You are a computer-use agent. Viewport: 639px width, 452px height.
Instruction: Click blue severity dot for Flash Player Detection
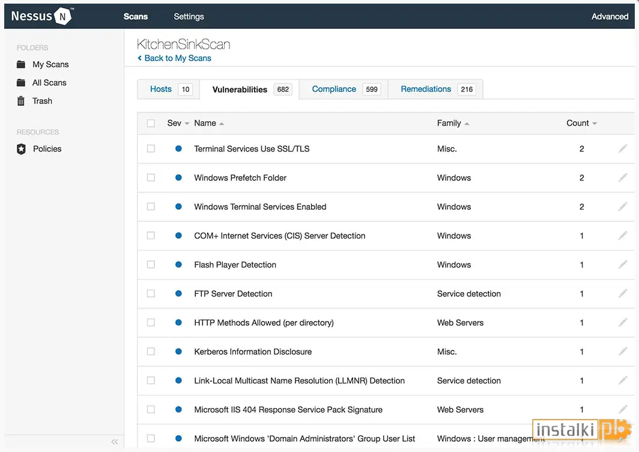pos(178,264)
